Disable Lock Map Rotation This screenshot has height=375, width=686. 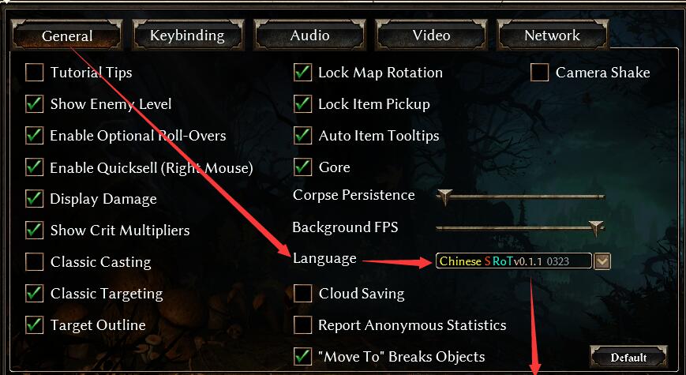pos(303,72)
